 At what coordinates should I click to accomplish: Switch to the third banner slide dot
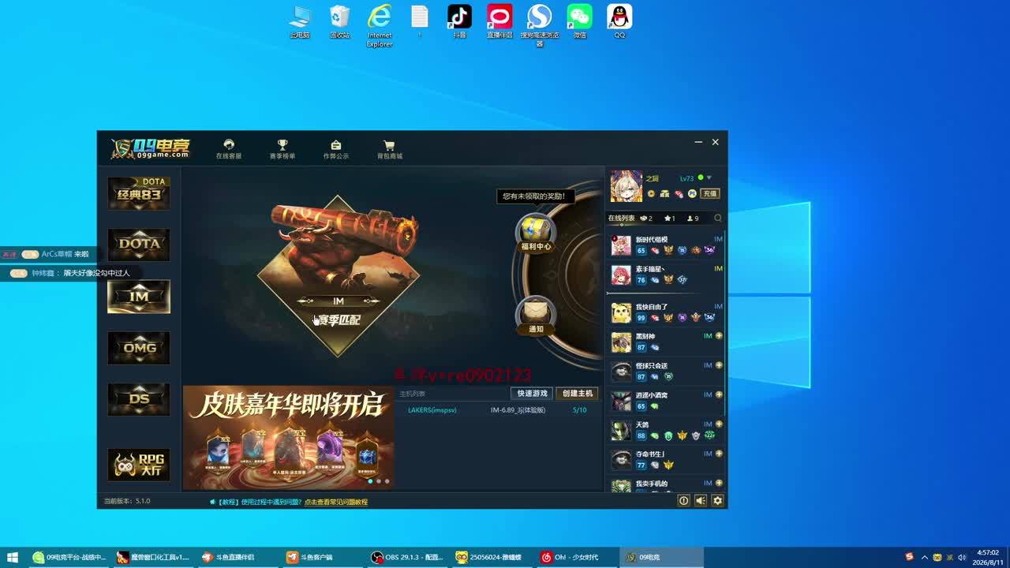click(387, 480)
